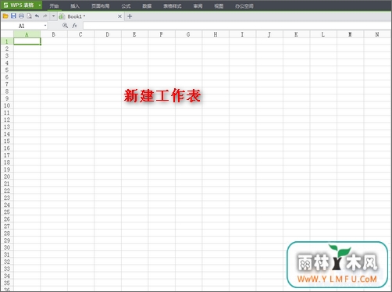Viewport: 392px width, 292px height.
Task: Close the Book1 document tab
Action: click(x=119, y=16)
